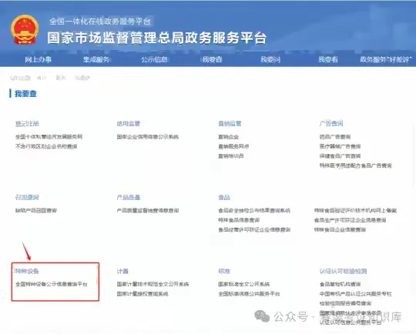Open 国家企业信用信息公示系统 link
The width and height of the screenshot is (416, 334).
click(147, 137)
